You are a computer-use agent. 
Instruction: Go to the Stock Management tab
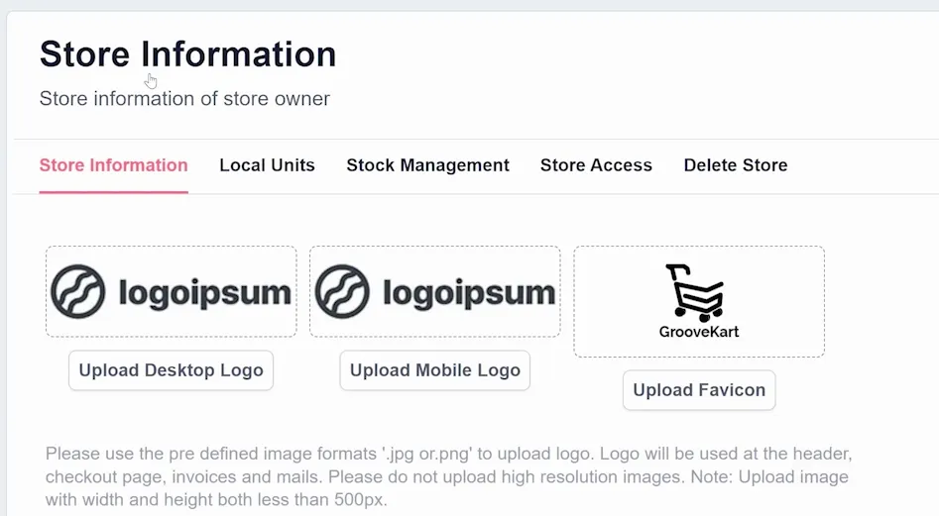pos(427,165)
